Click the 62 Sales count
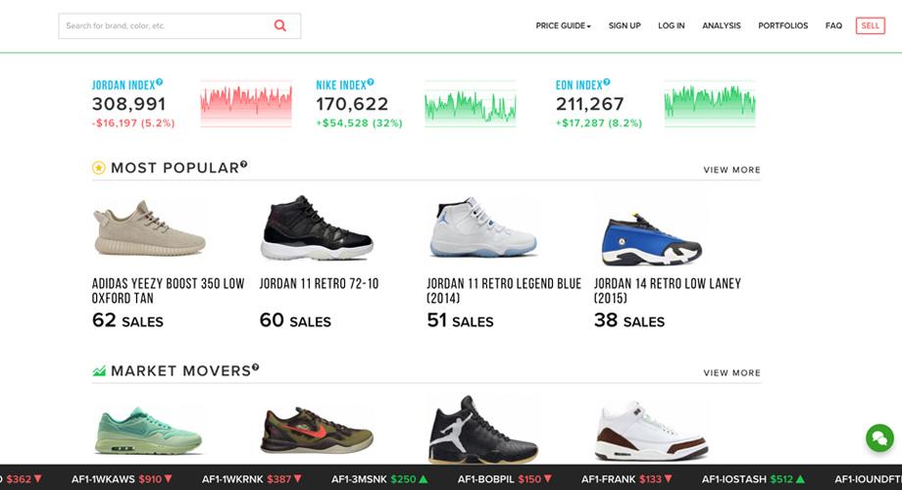The height and width of the screenshot is (490, 902). [127, 320]
